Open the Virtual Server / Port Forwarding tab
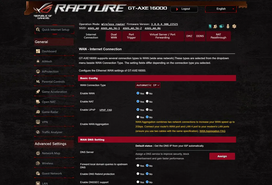 (x=163, y=36)
